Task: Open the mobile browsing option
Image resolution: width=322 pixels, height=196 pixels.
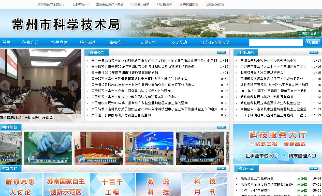Action: 215,5
